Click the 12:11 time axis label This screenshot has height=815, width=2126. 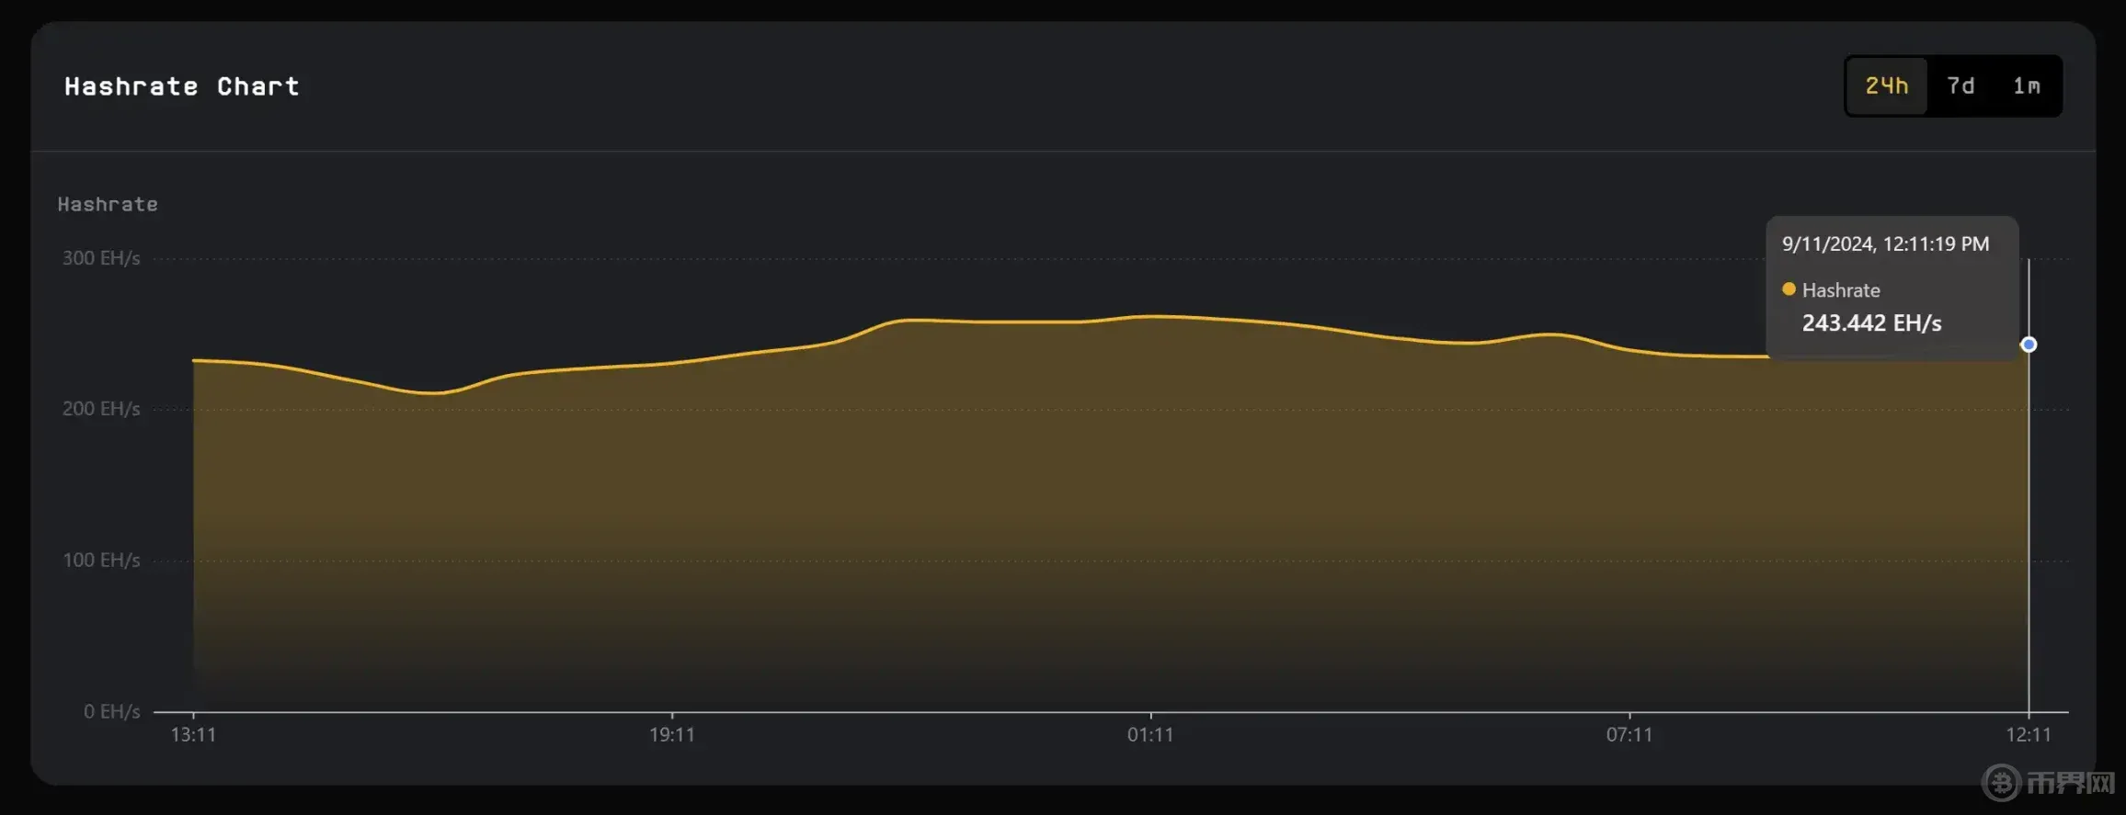point(2029,735)
